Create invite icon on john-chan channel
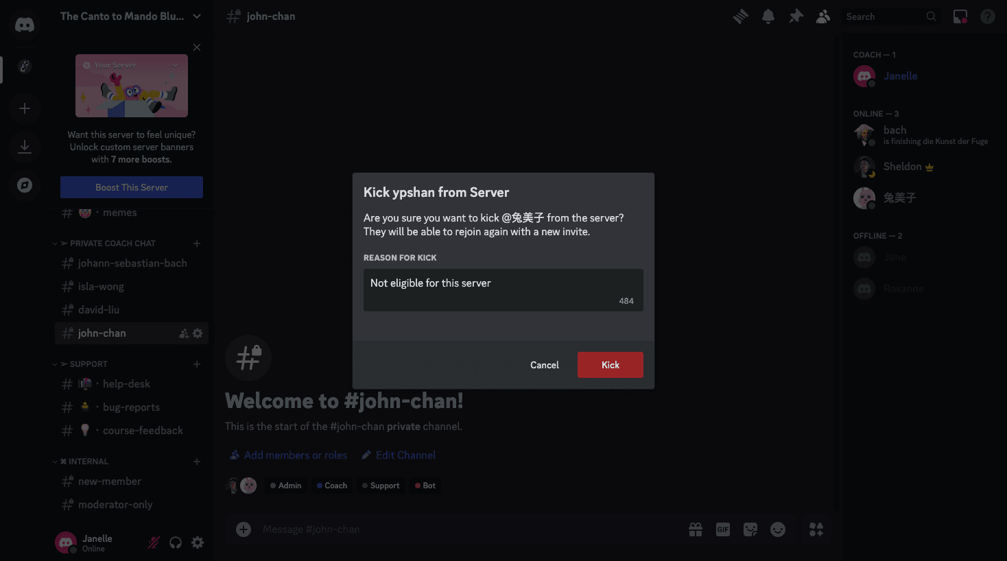This screenshot has width=1007, height=561. coord(184,333)
